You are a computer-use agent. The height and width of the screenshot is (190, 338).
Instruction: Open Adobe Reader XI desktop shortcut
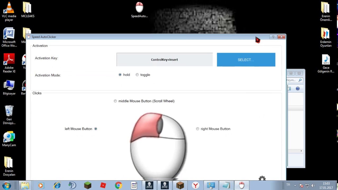(x=9, y=59)
